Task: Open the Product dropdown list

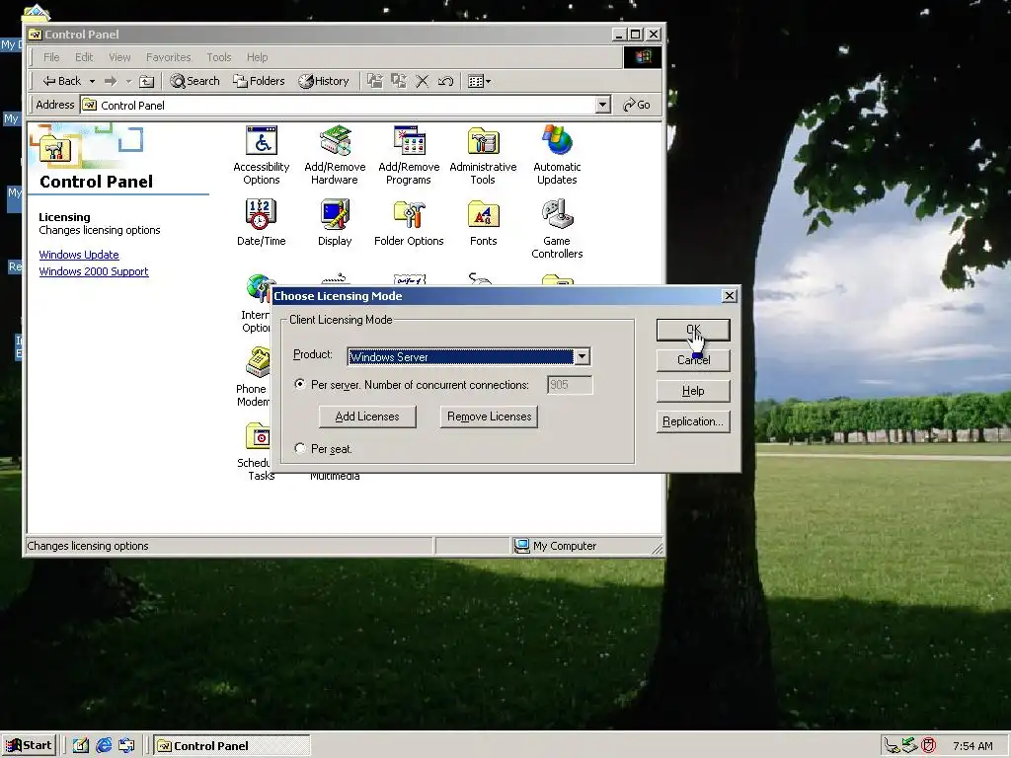Action: [582, 356]
